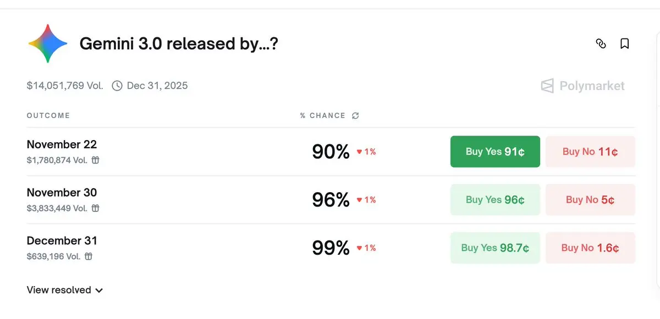
Task: Click the refresh icon beside % Chance
Action: pos(355,116)
